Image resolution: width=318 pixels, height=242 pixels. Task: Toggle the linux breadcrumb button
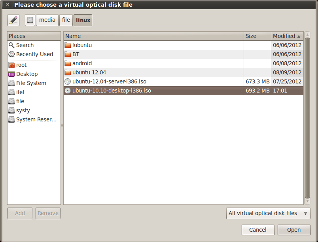tap(83, 20)
